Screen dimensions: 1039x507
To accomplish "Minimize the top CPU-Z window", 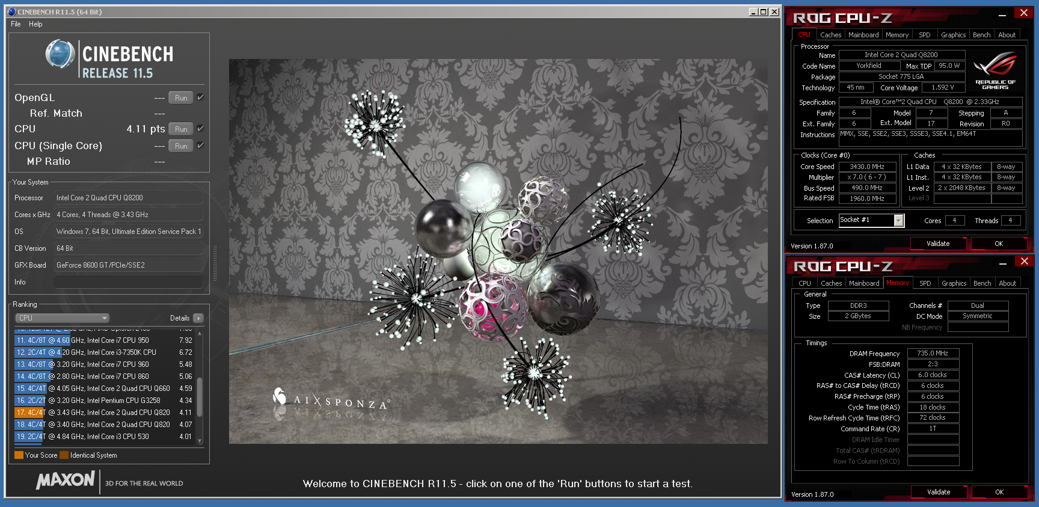I will pyautogui.click(x=1002, y=15).
